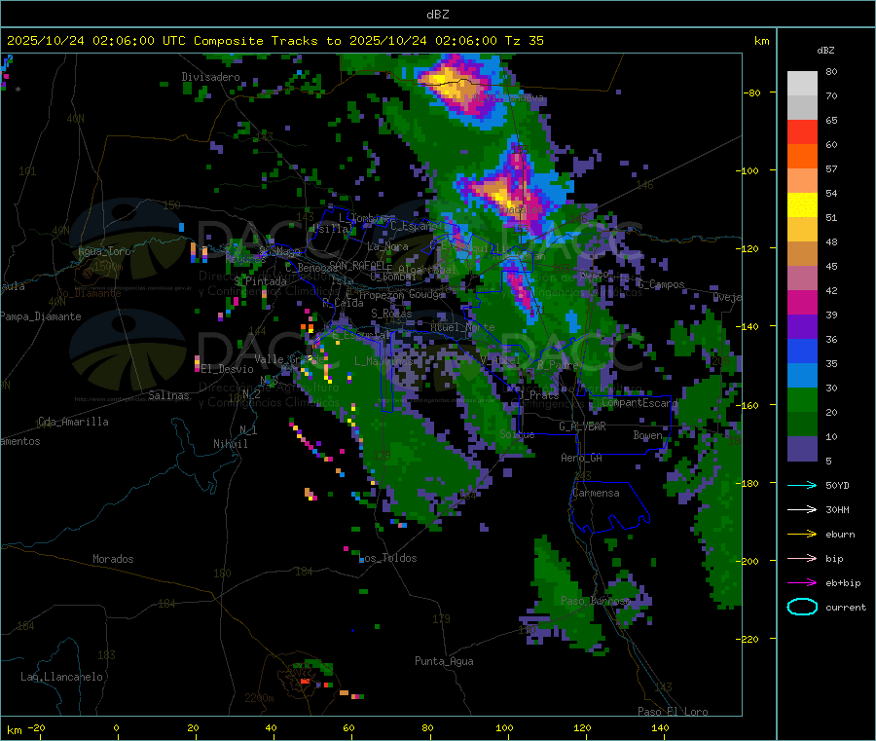Click the 'La_Nora' map label
Viewport: 876px width, 741px height.
pyautogui.click(x=387, y=246)
